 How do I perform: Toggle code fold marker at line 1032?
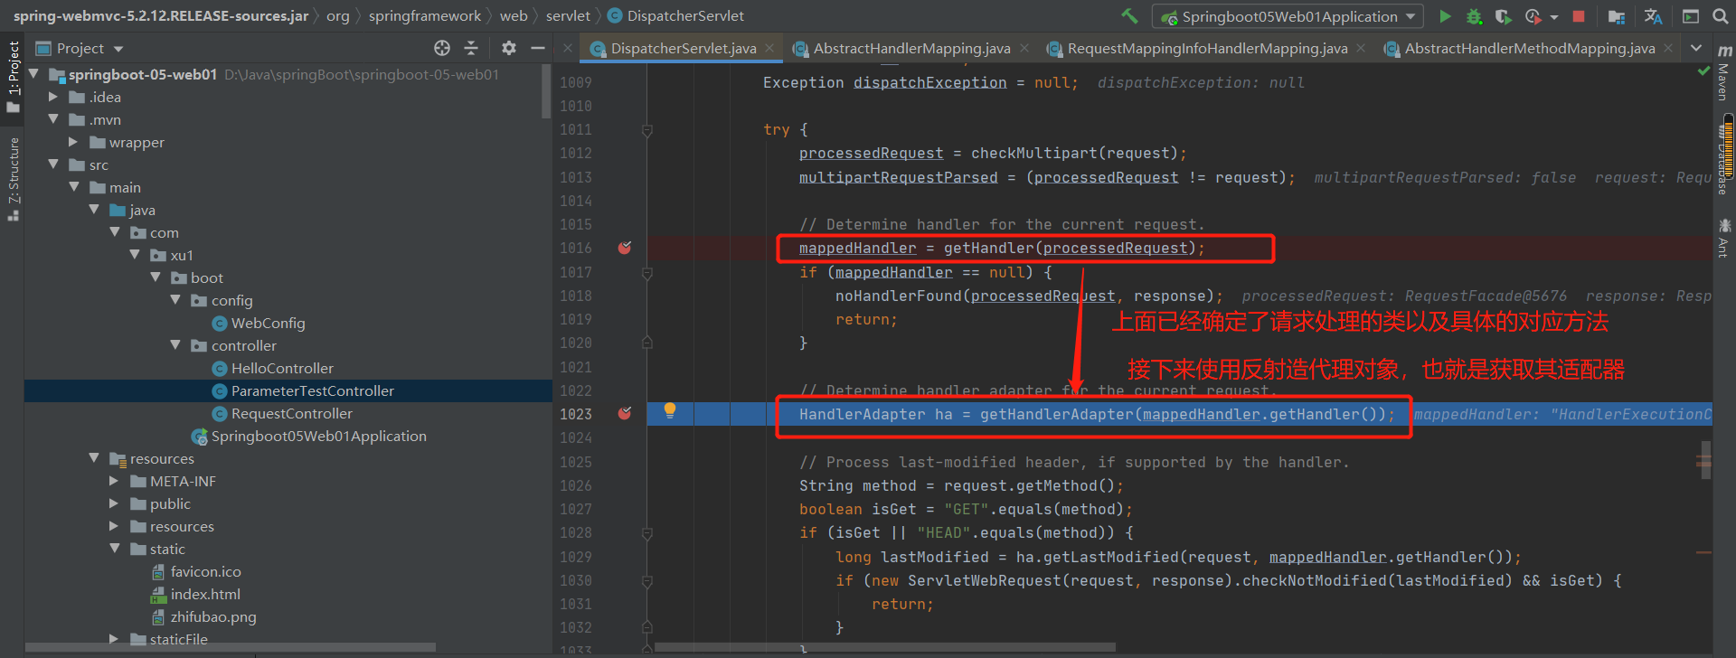[647, 627]
